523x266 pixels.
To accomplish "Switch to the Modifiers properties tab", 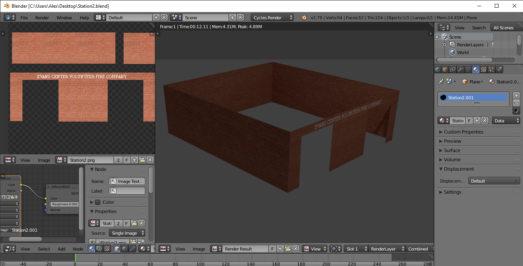I will pyautogui.click(x=460, y=69).
